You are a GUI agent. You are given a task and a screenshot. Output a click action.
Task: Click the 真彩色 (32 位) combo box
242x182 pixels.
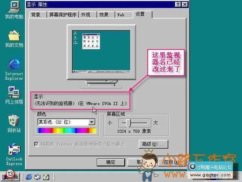click(x=67, y=122)
